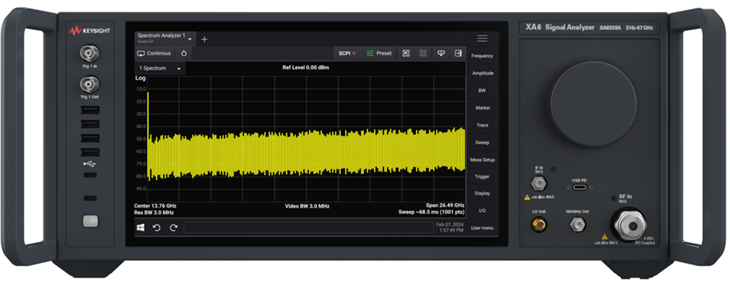Open the hamburger menu above Frequency

pos(482,38)
